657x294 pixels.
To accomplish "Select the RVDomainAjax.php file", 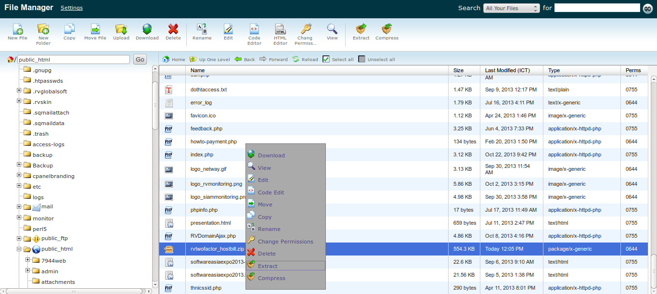I will [213, 236].
